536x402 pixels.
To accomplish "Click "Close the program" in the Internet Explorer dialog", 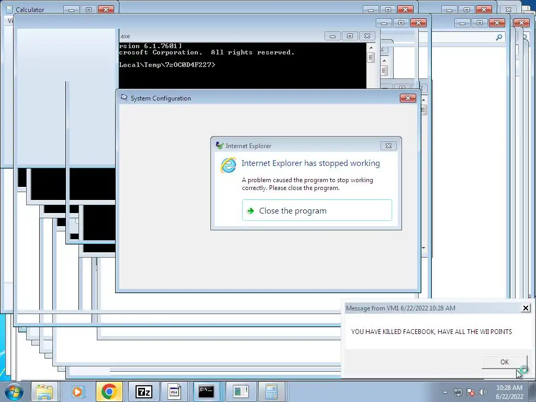I will pos(317,210).
